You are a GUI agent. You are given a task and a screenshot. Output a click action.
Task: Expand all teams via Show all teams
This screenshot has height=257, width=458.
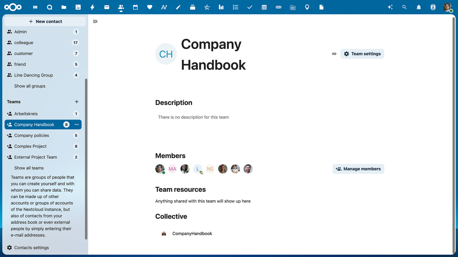point(29,168)
